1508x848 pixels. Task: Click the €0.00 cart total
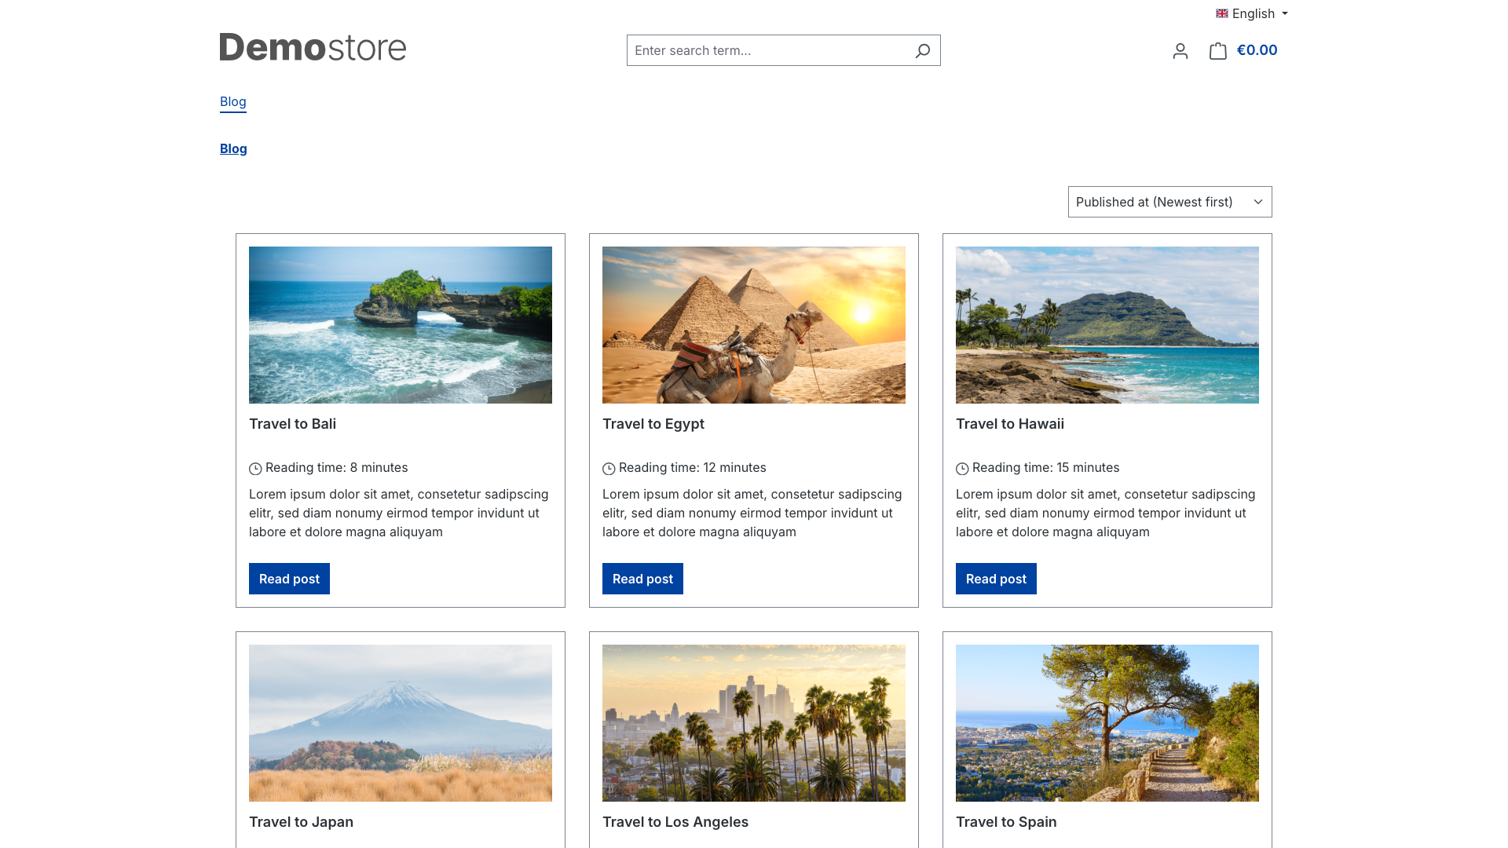1257,50
